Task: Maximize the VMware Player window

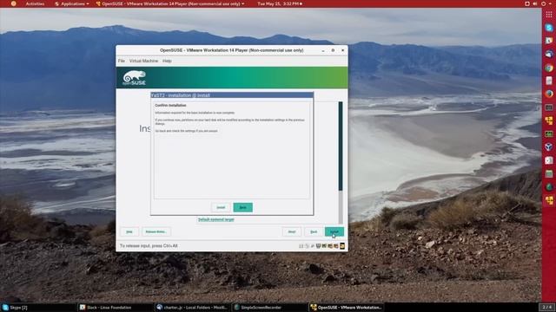Action: (333, 50)
